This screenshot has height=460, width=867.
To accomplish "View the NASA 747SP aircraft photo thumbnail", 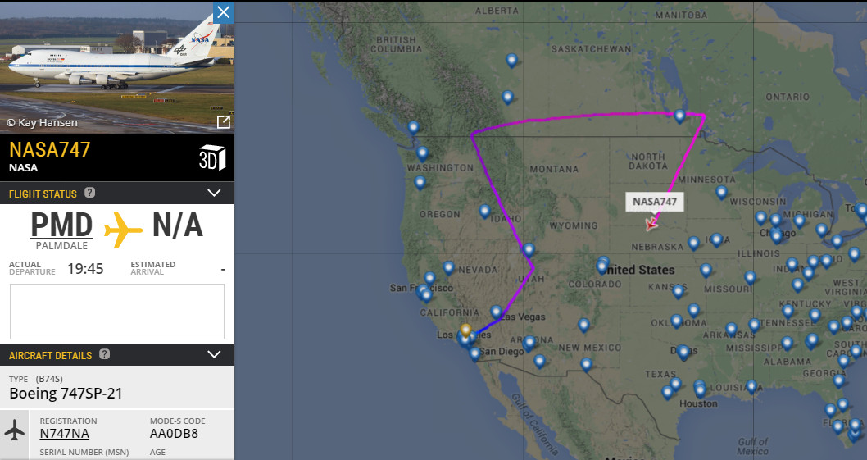I will click(116, 67).
